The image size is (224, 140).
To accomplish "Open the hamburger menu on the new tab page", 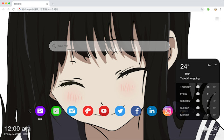I will pyautogui.click(x=217, y=19).
